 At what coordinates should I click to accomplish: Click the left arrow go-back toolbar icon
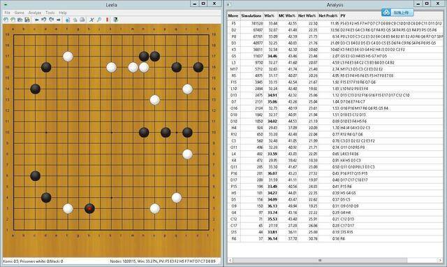click(x=37, y=20)
